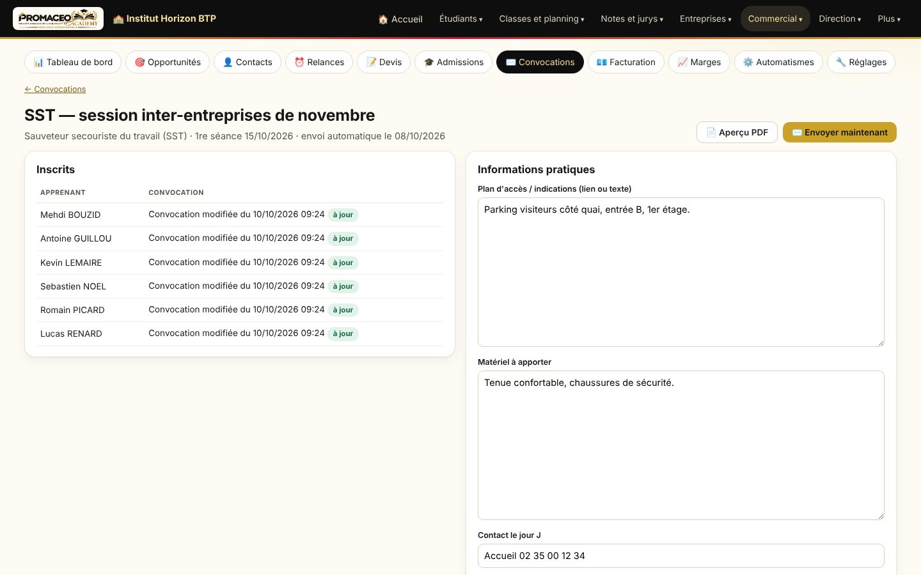Switch to the Contacts tab
The height and width of the screenshot is (575, 921).
point(248,62)
